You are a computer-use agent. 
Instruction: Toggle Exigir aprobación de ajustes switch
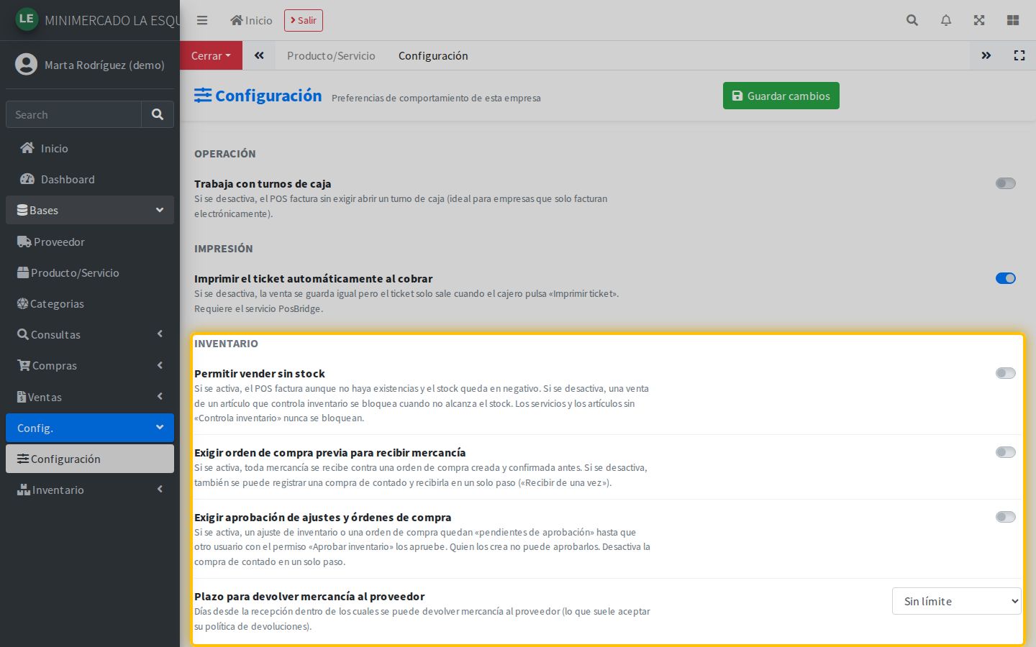(x=1006, y=517)
